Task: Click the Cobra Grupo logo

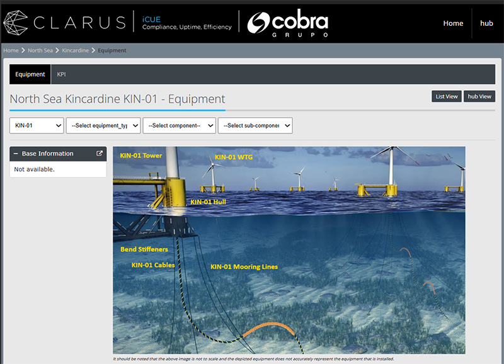Action: (x=287, y=23)
